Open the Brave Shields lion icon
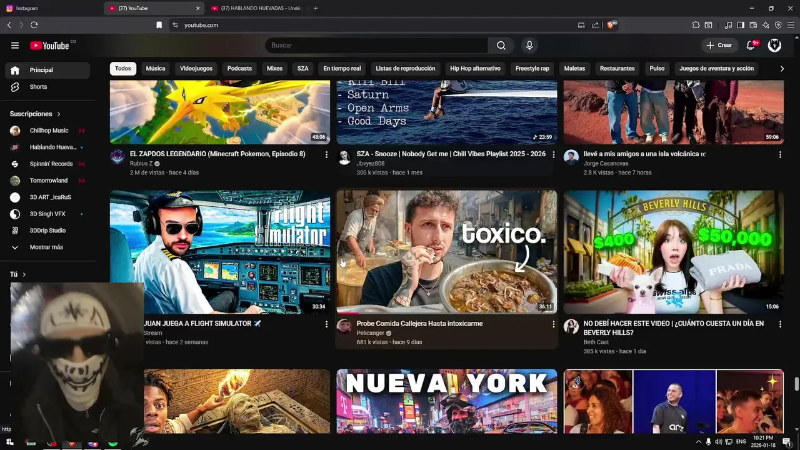The image size is (800, 450). [x=611, y=25]
